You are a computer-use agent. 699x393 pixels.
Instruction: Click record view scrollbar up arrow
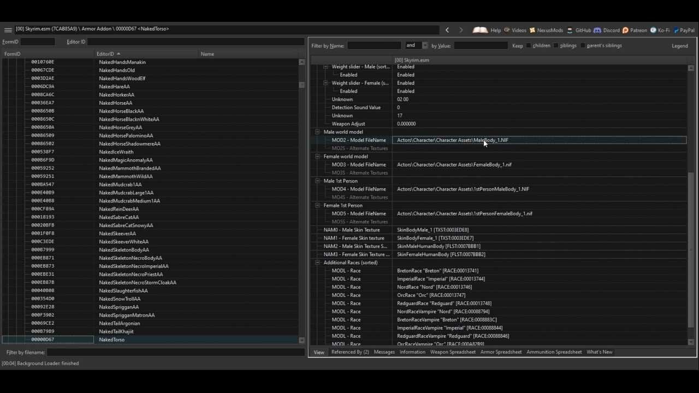pyautogui.click(x=691, y=68)
